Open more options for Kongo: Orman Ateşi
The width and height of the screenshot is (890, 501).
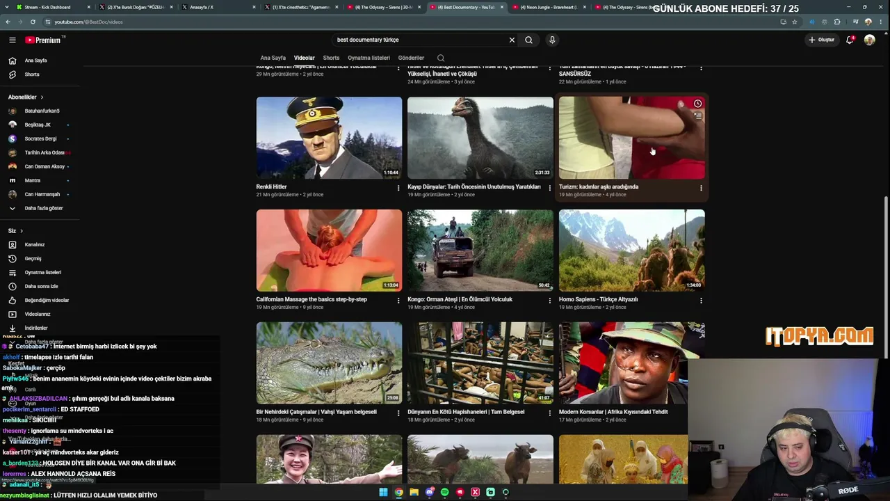pos(550,301)
